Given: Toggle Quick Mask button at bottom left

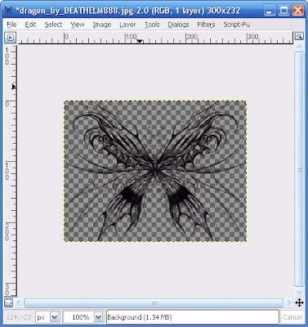Looking at the screenshot, I should [x=8, y=302].
